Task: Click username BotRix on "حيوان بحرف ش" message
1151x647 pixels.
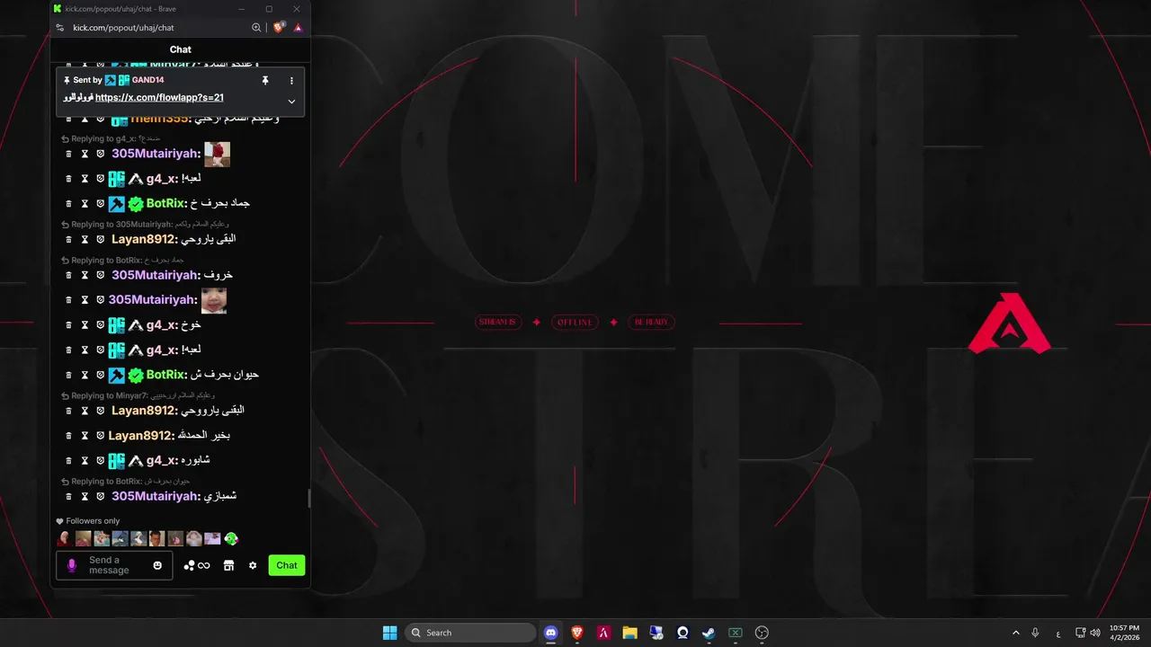Action: click(165, 375)
